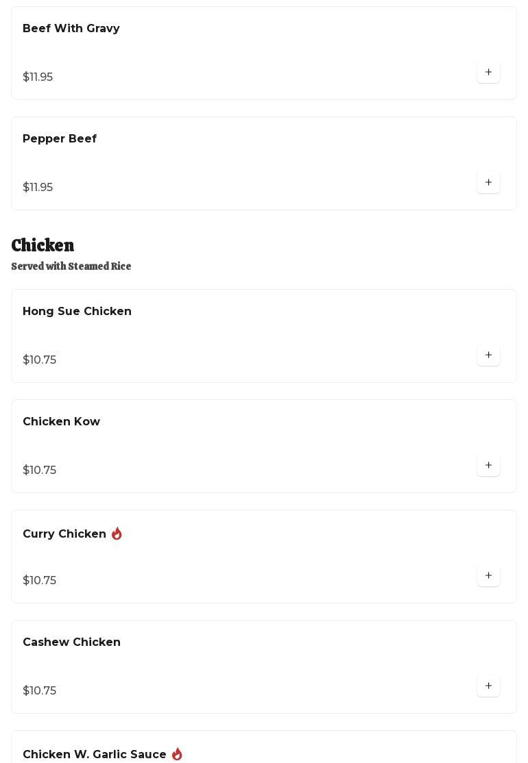The image size is (528, 763).
Task: Select the Chicken Kow title
Action: click(x=61, y=422)
